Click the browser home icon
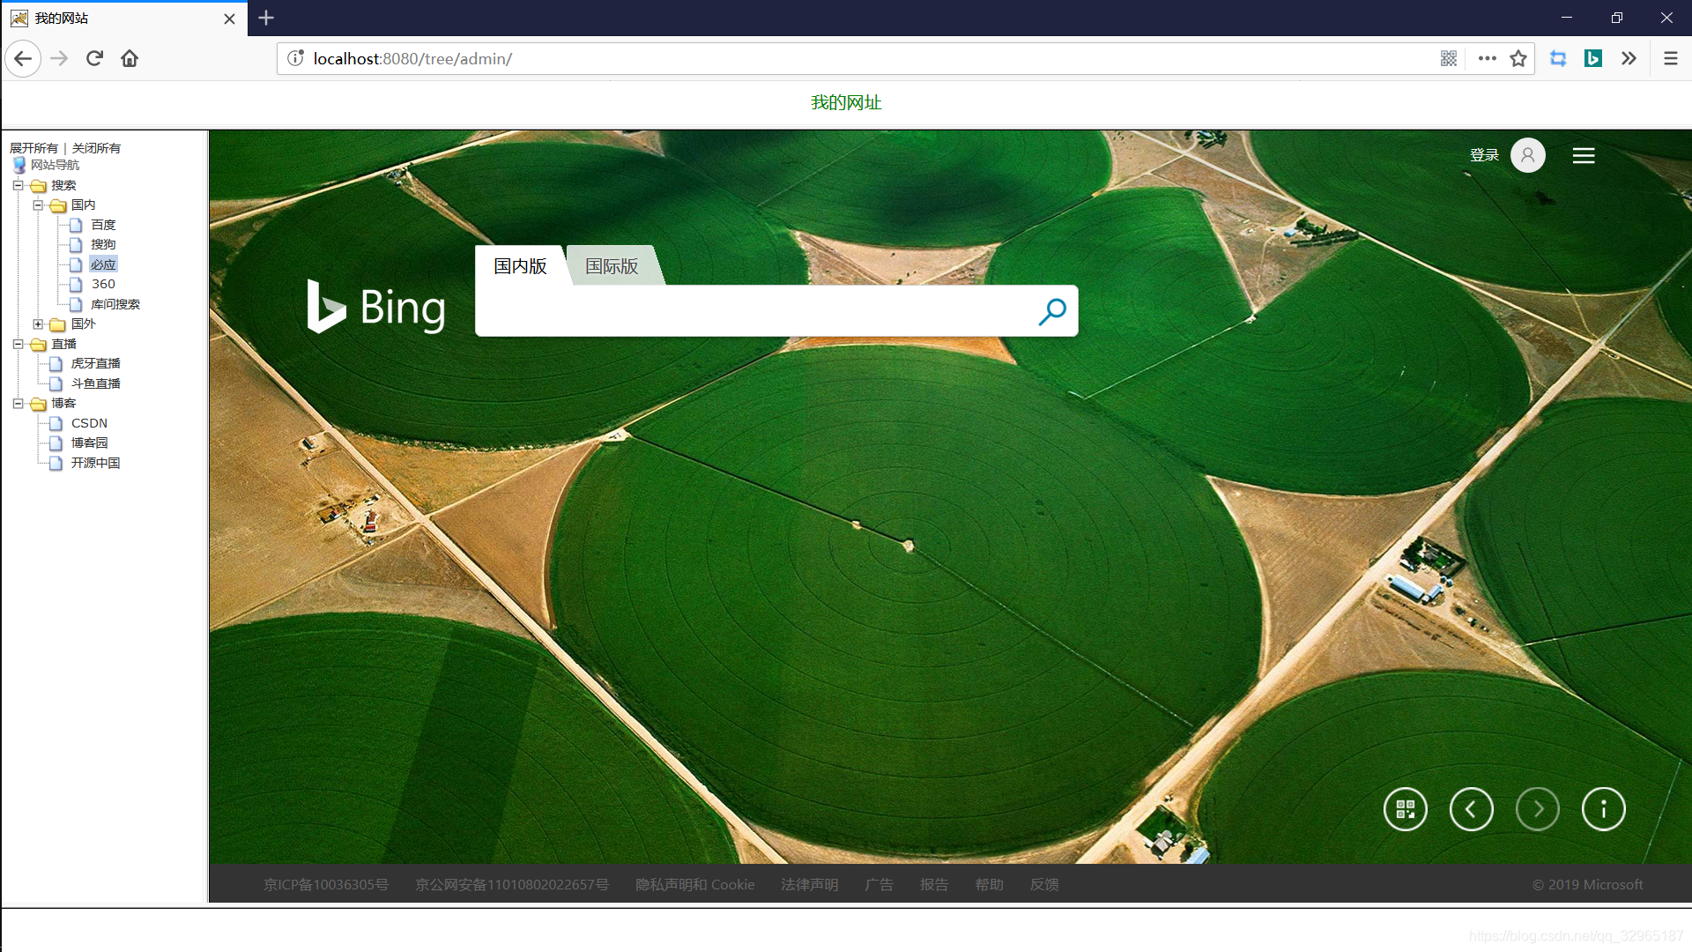 (130, 58)
